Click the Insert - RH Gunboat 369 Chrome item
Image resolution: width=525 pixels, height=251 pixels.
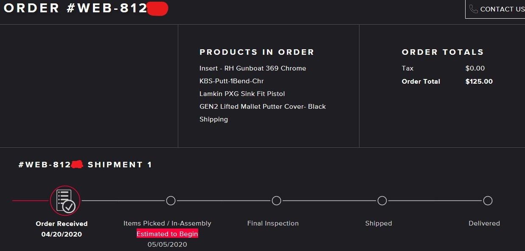[253, 68]
